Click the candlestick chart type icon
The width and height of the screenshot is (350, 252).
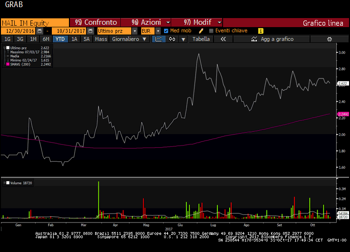pyautogui.click(x=172, y=39)
